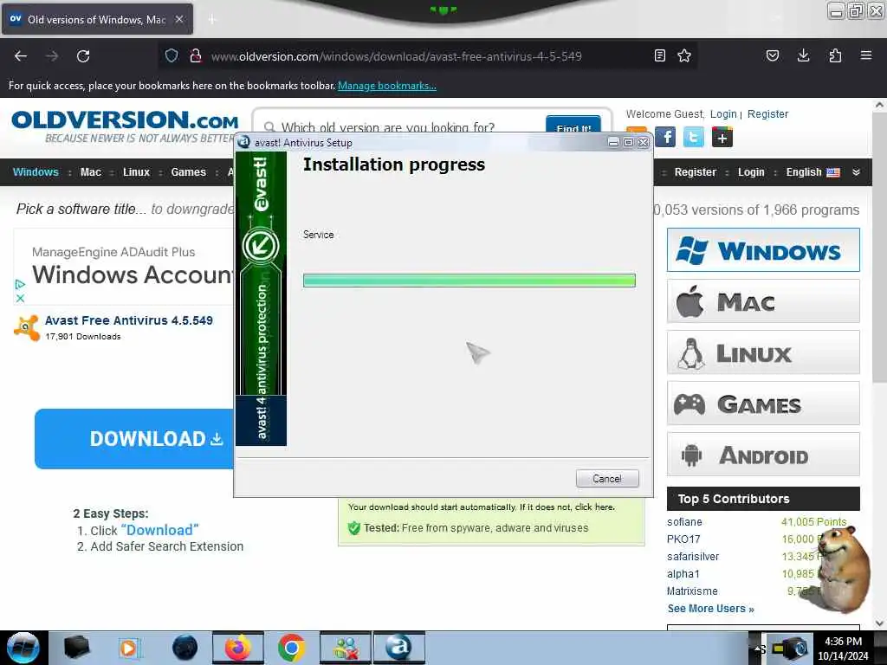Open the Firefox hamburger menu
Screen dimensions: 887x665
tap(865, 55)
